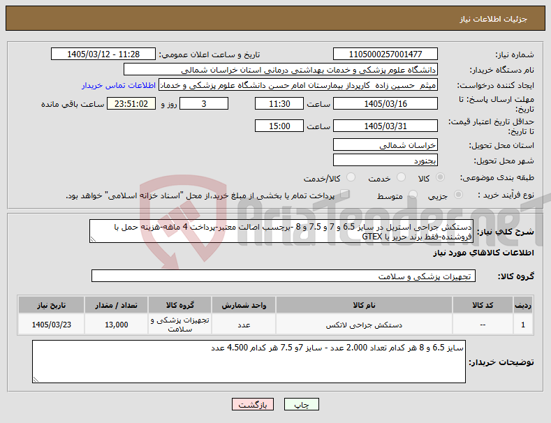Click the section heading اطلاعات کالاهای مورد نیاز
This screenshot has width=551, height=423.
[x=483, y=253]
